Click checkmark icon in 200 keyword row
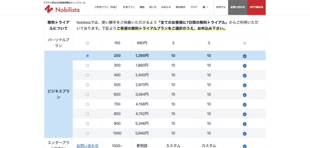Image resolution: width=310 pixels, height=148 pixels. click(x=245, y=56)
